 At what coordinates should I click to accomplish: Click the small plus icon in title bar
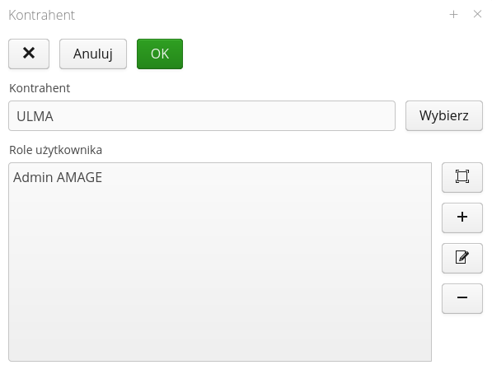(453, 15)
